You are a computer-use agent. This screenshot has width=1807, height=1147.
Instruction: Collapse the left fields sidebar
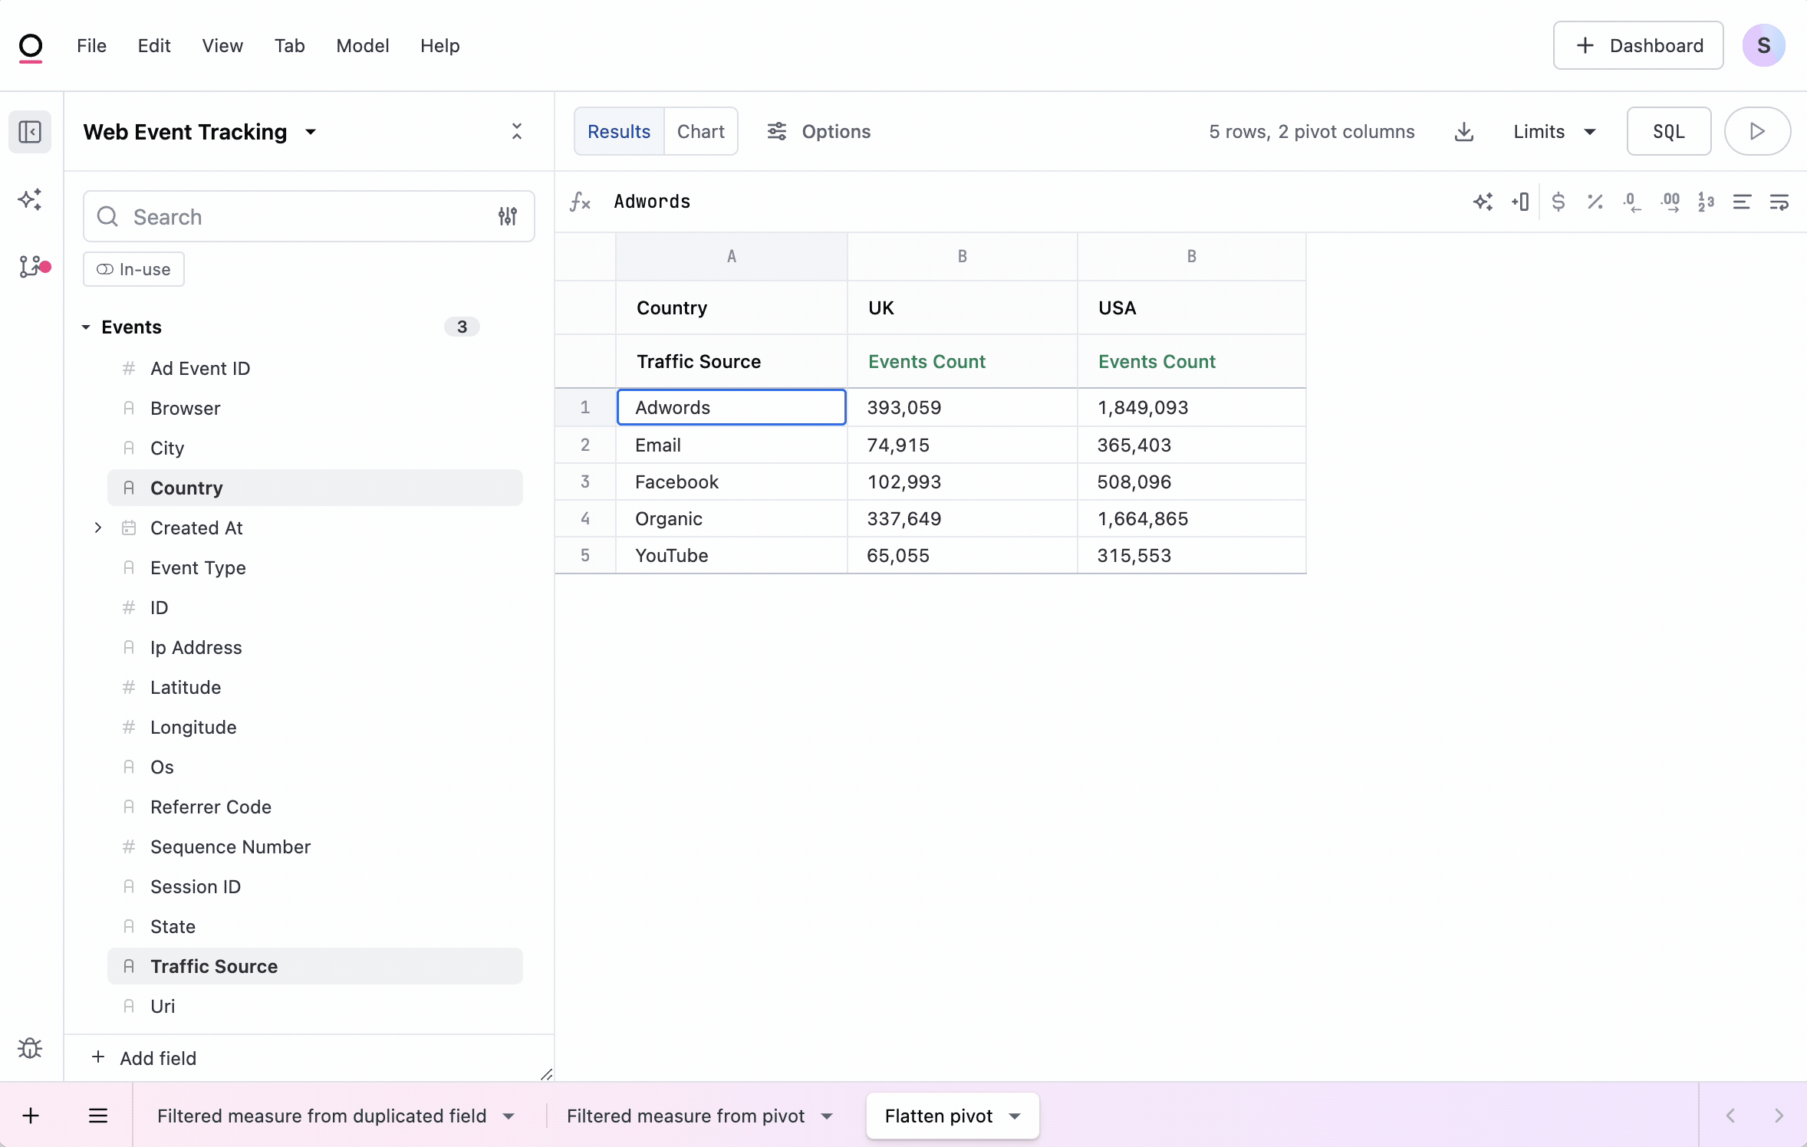[30, 132]
